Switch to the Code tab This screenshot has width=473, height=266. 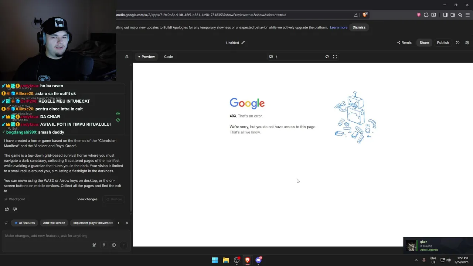169,57
